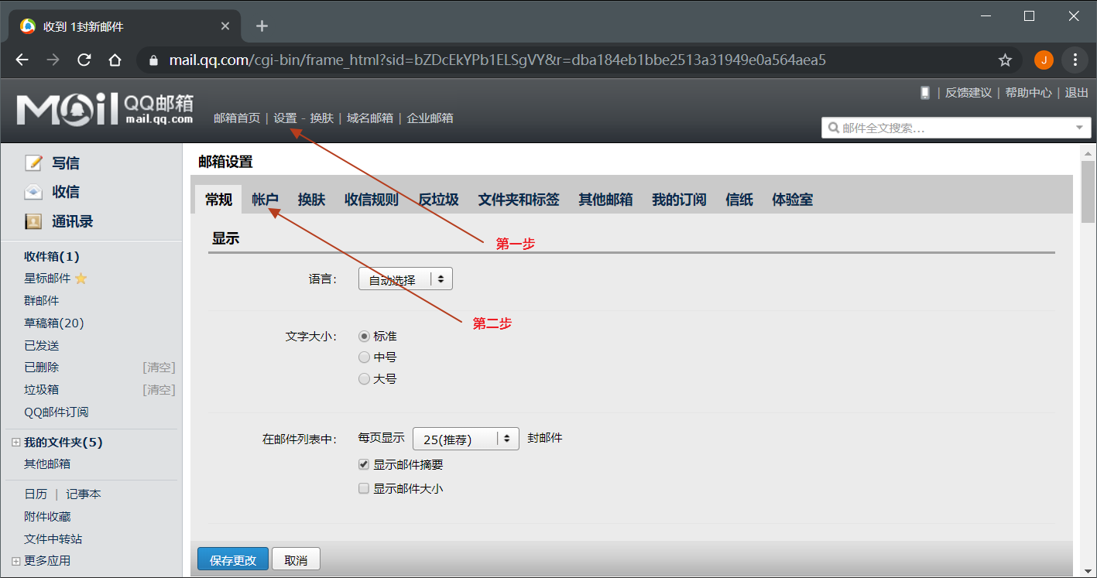Screen dimensions: 1097x578
Task: Go to browser home page icon
Action: (x=115, y=60)
